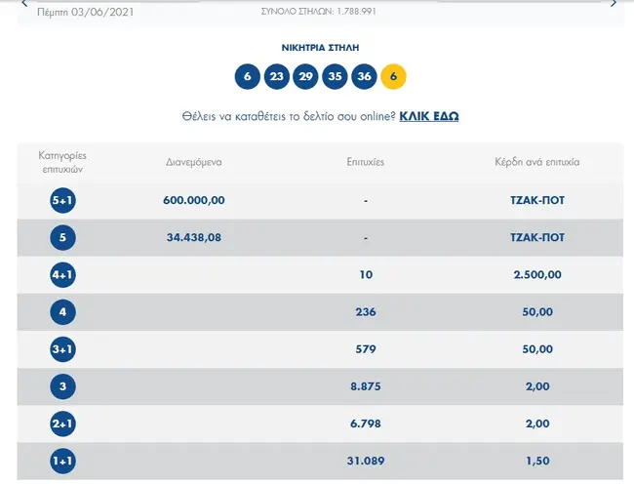Click the Διανεμόμενα column header

tap(194, 162)
